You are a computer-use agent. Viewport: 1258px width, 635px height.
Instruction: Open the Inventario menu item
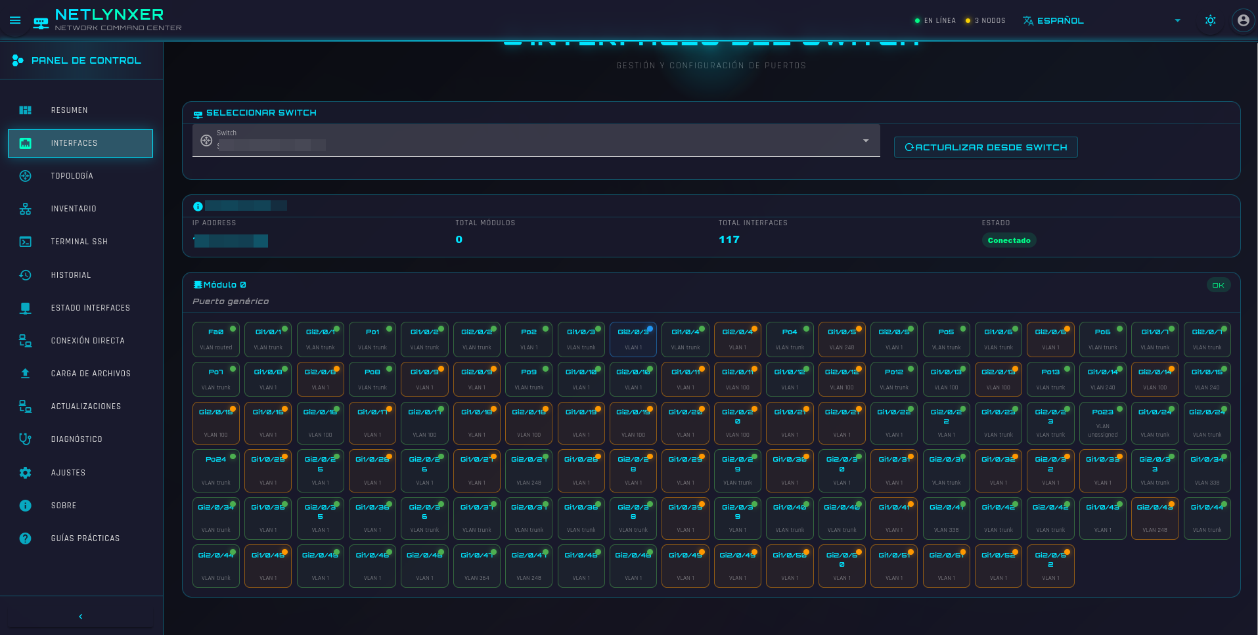[x=74, y=209]
